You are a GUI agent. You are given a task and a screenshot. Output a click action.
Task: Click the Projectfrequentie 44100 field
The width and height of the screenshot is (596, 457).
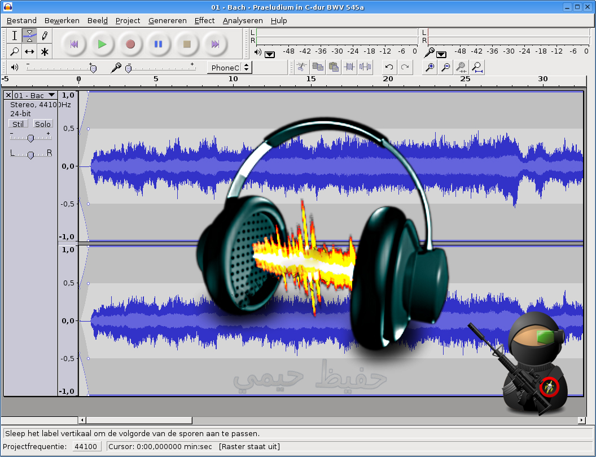[87, 446]
